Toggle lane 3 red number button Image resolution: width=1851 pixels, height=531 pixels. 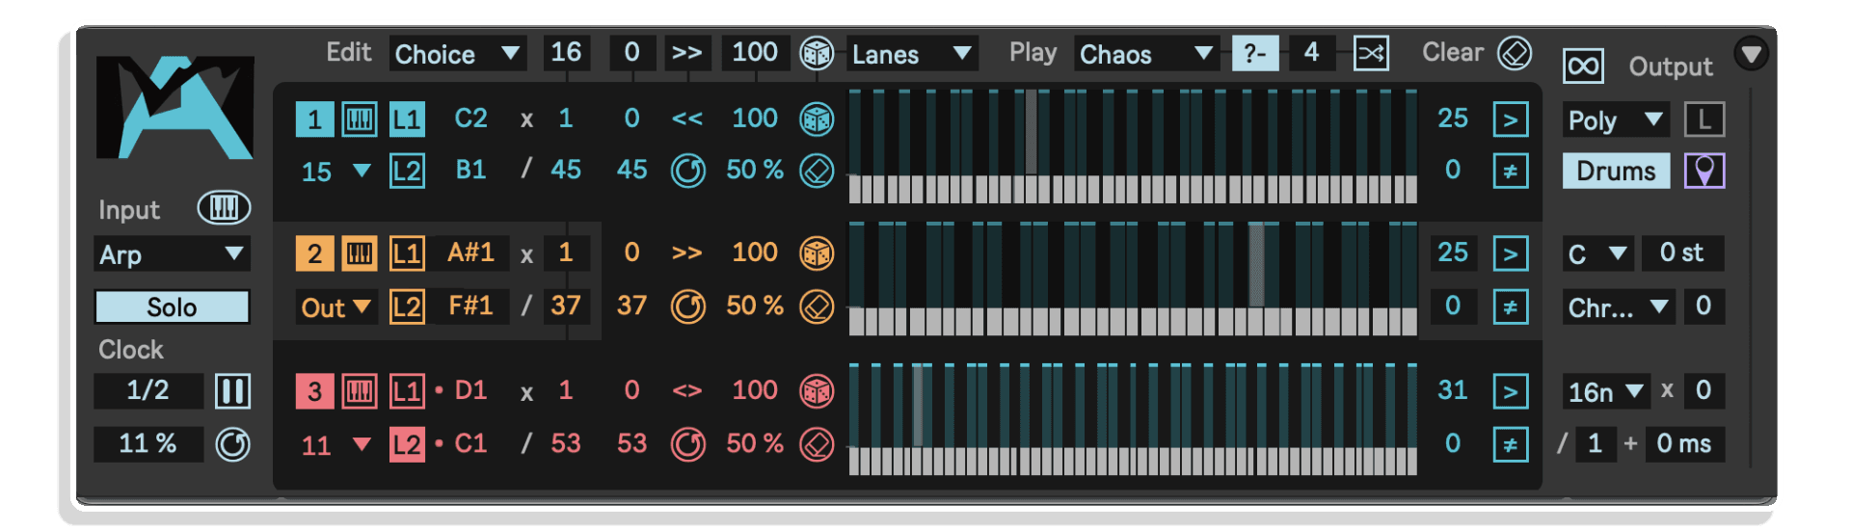314,391
